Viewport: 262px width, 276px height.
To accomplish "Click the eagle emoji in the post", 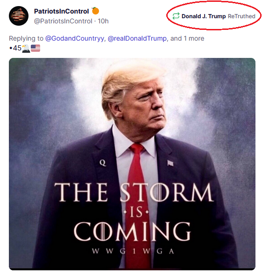I will 26,49.
